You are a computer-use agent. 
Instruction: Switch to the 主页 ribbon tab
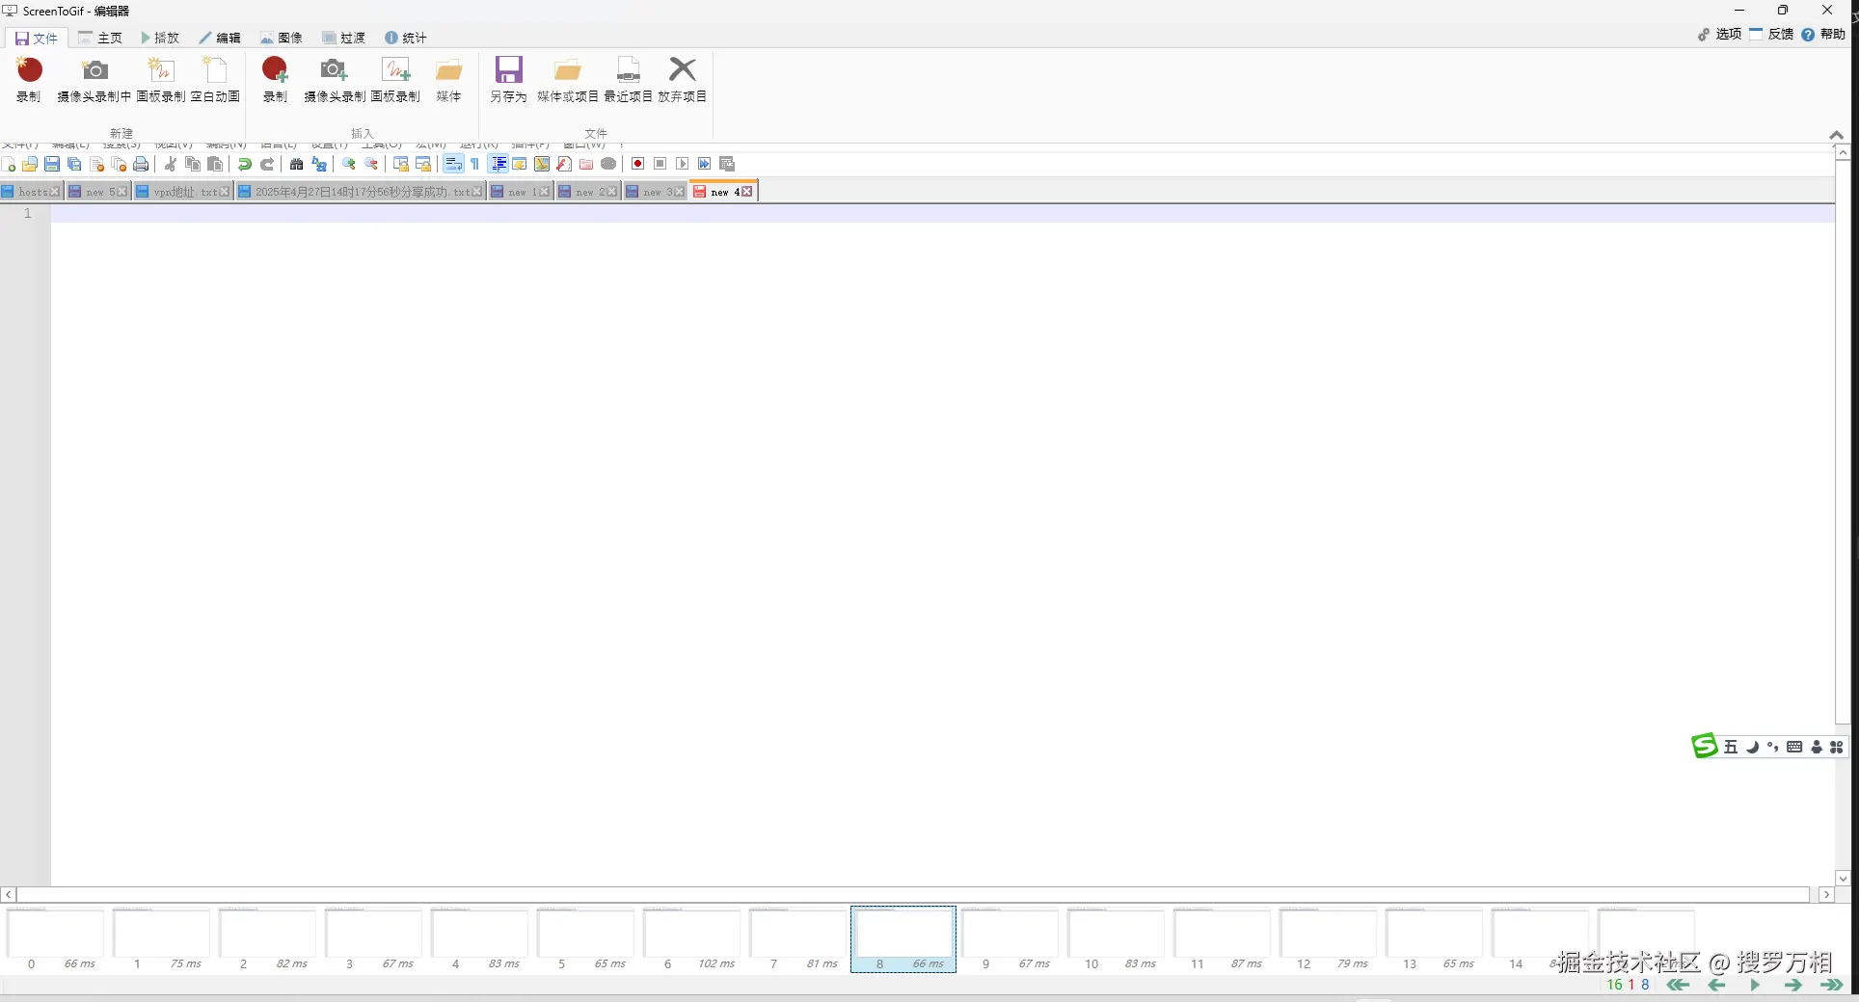100,38
